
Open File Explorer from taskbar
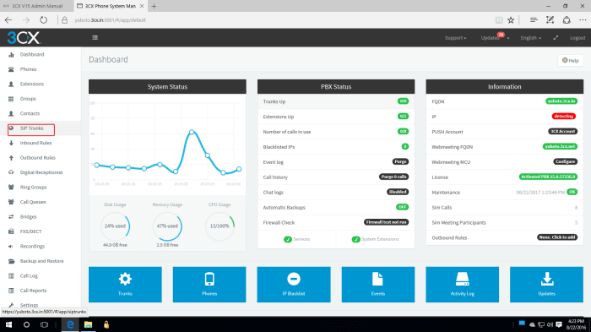point(88,324)
